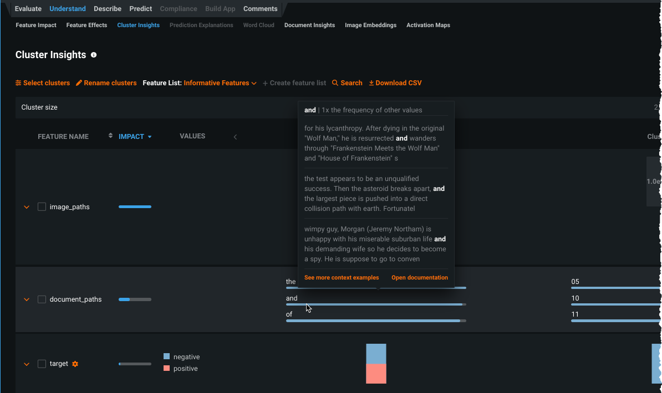Download CSV of cluster insights
662x393 pixels.
[x=395, y=83]
